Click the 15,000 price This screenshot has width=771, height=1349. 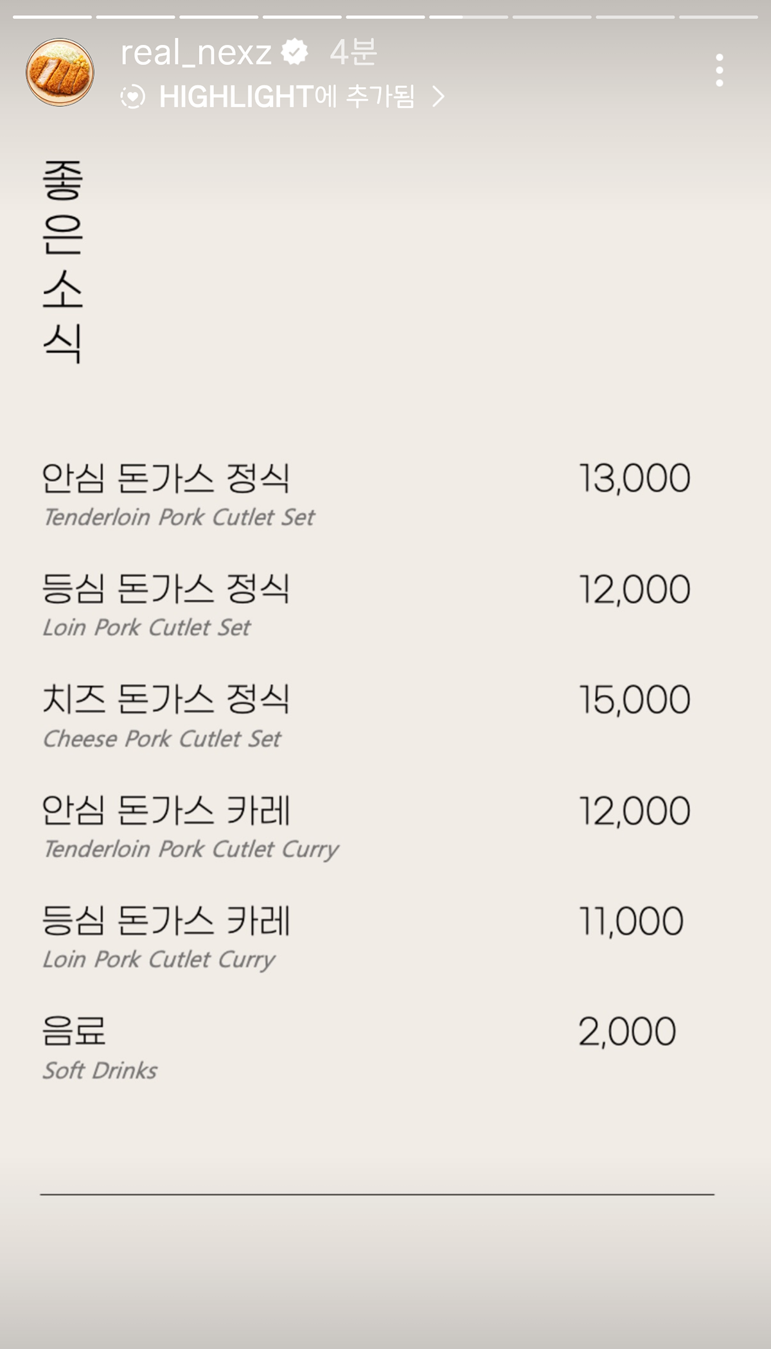coord(635,700)
